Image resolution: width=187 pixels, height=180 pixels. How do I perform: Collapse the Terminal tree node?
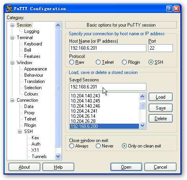coord(12,38)
